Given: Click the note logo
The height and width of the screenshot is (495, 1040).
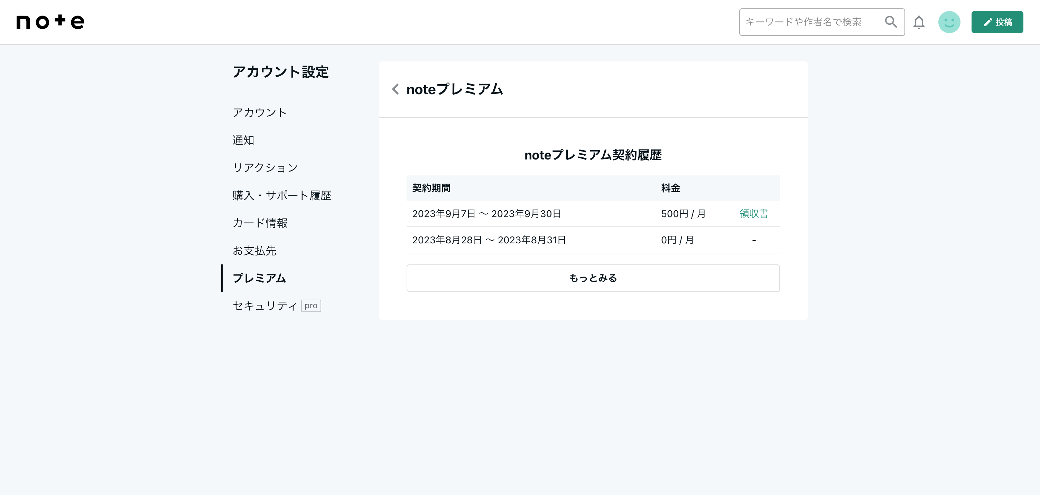Looking at the screenshot, I should pyautogui.click(x=50, y=22).
